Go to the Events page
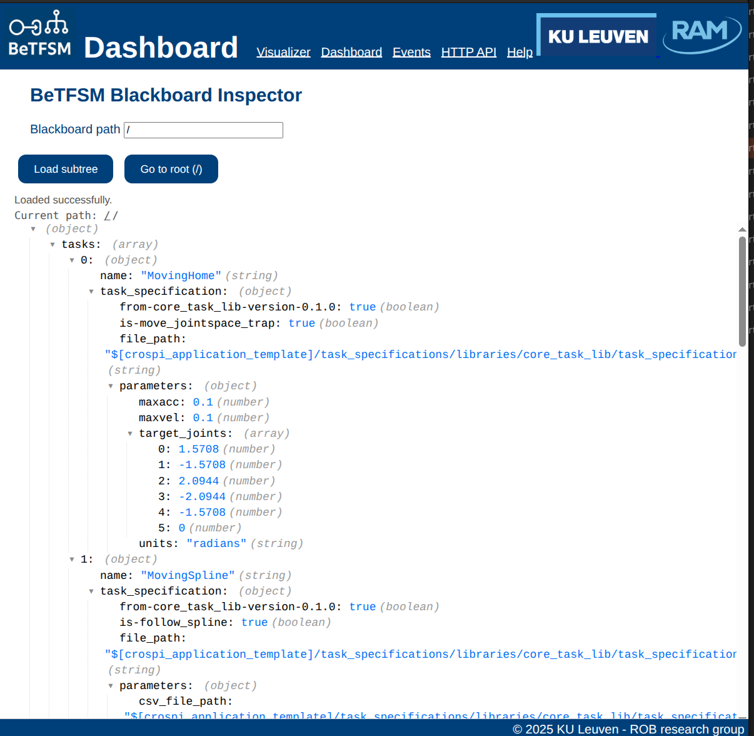 (411, 52)
